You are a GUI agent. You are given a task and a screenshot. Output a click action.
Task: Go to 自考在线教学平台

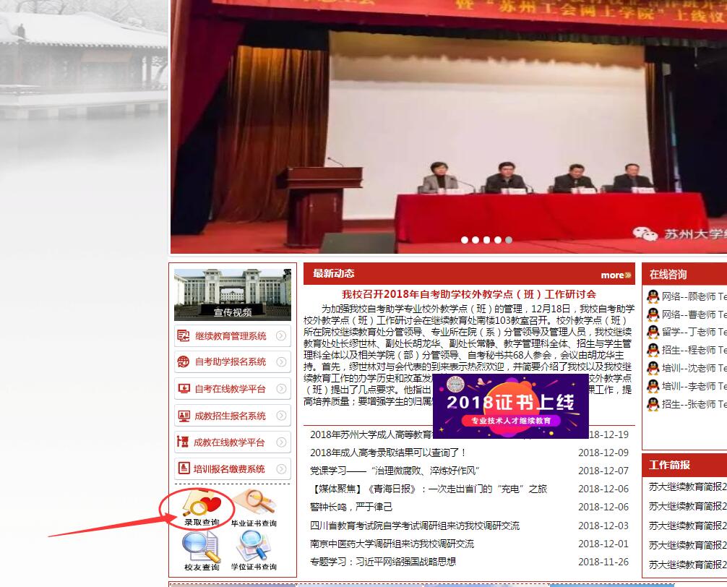pos(231,389)
